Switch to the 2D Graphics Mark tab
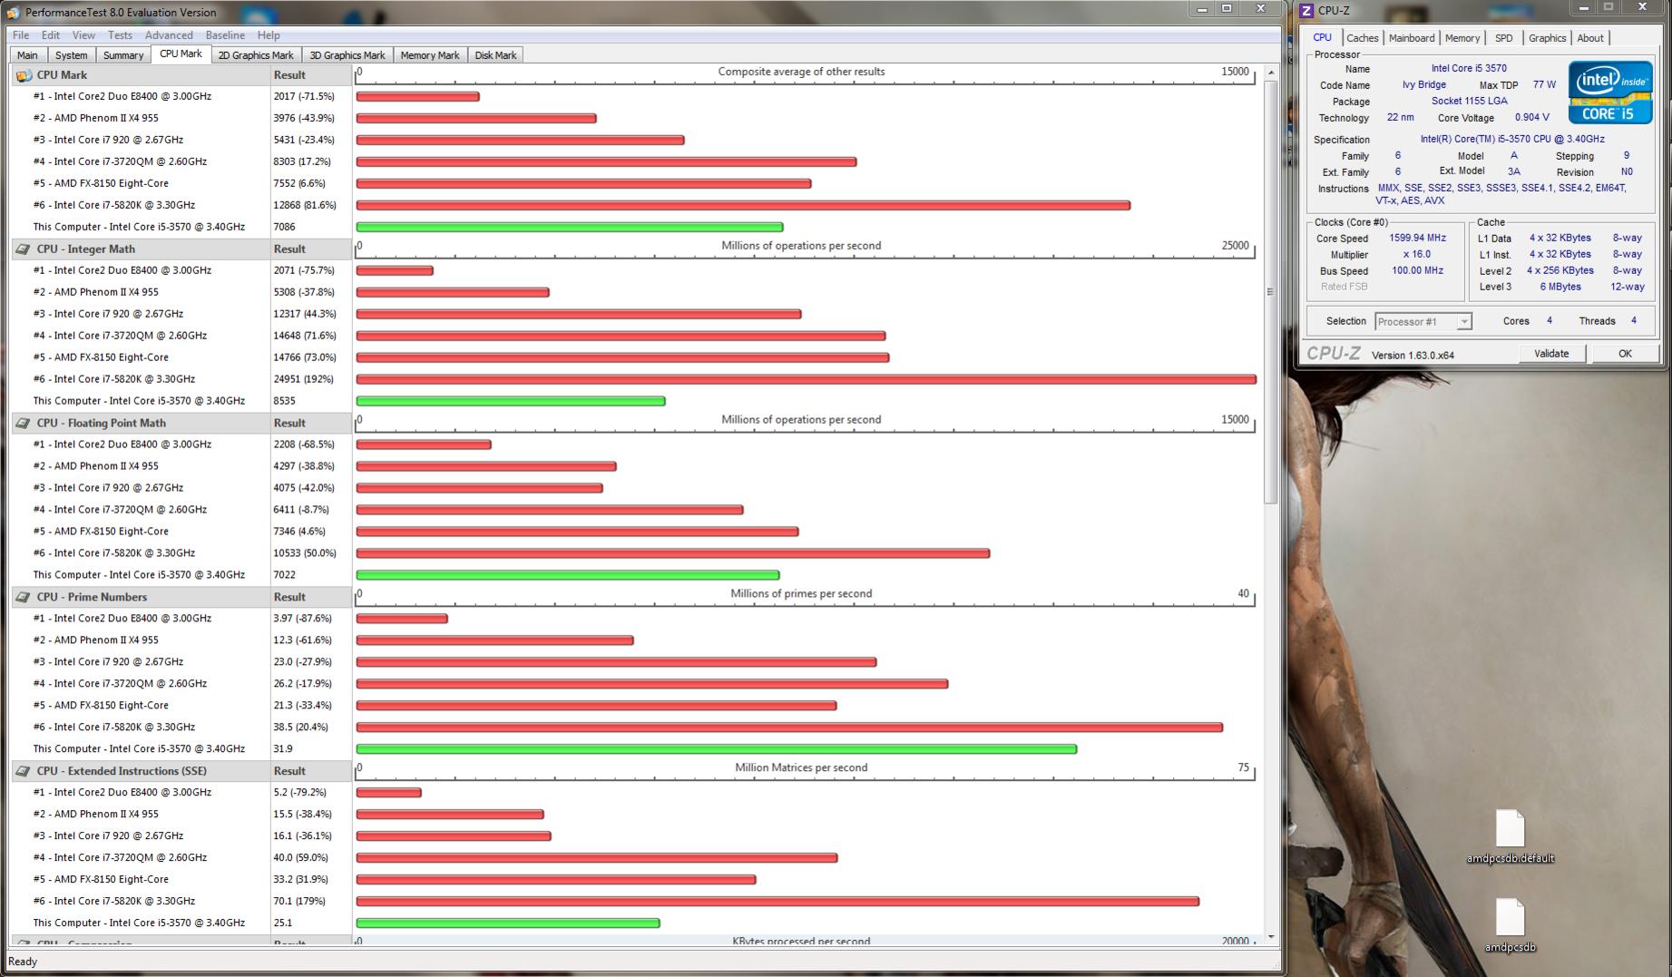 [256, 55]
